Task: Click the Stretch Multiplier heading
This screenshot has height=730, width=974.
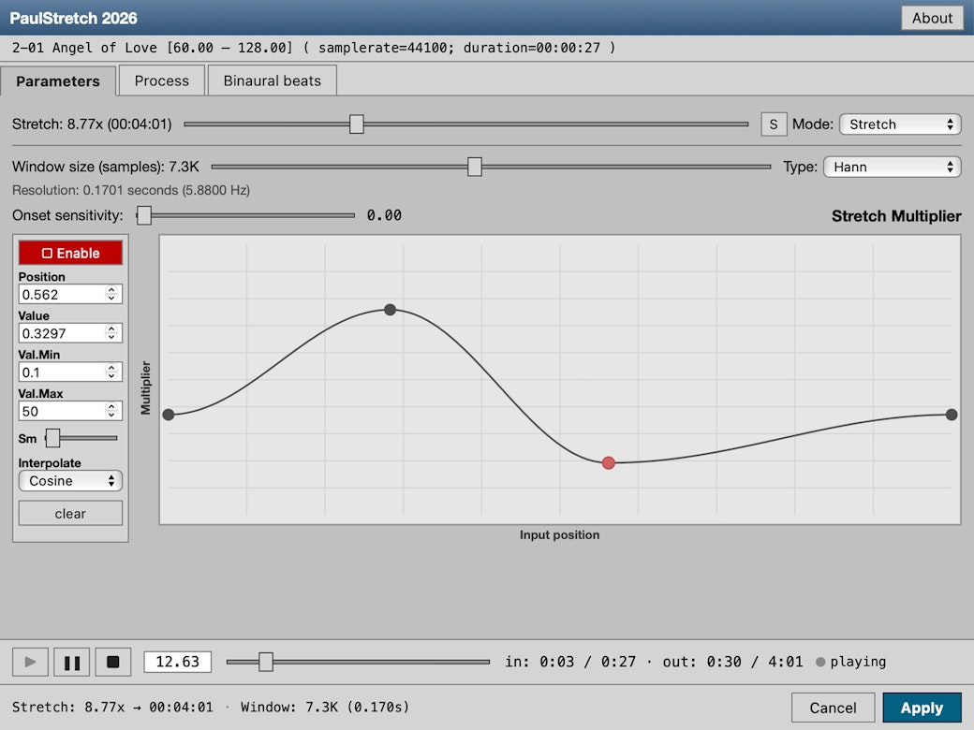Action: pos(896,216)
